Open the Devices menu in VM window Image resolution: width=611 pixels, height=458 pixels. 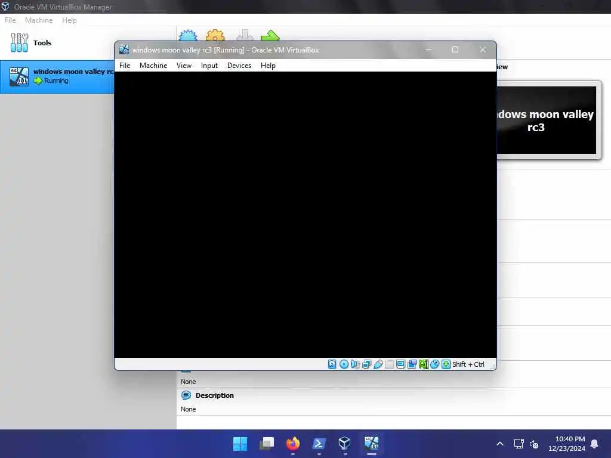pos(239,66)
